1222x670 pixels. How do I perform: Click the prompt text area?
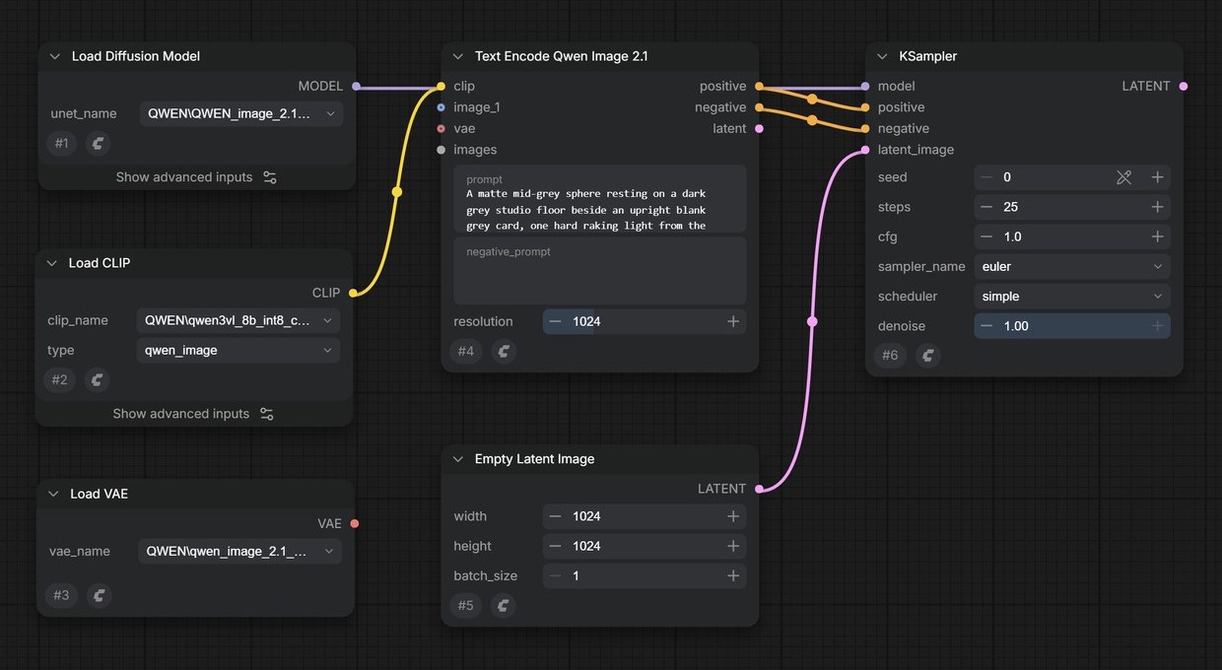[599, 201]
